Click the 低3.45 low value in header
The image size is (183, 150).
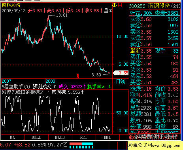point(73,11)
